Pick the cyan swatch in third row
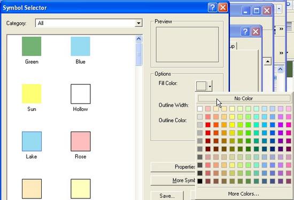 265,125
